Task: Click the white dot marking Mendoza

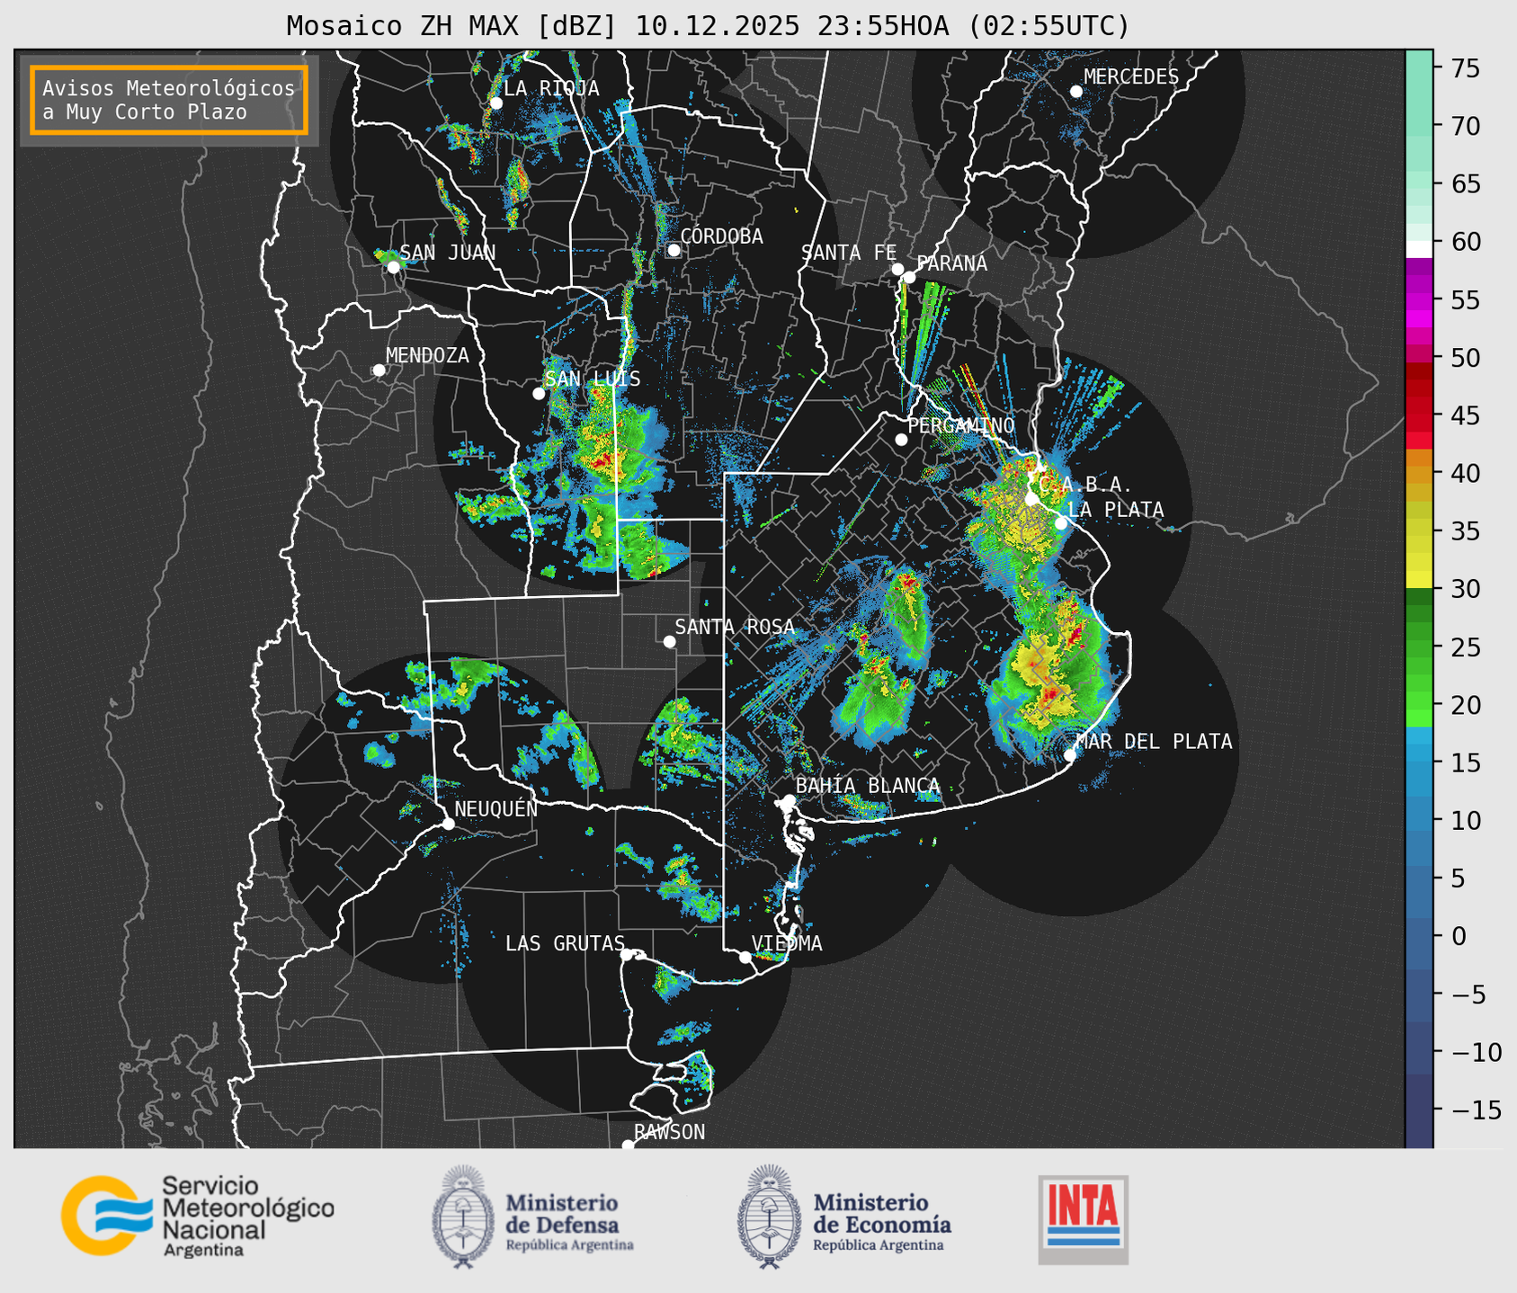Action: pyautogui.click(x=379, y=370)
